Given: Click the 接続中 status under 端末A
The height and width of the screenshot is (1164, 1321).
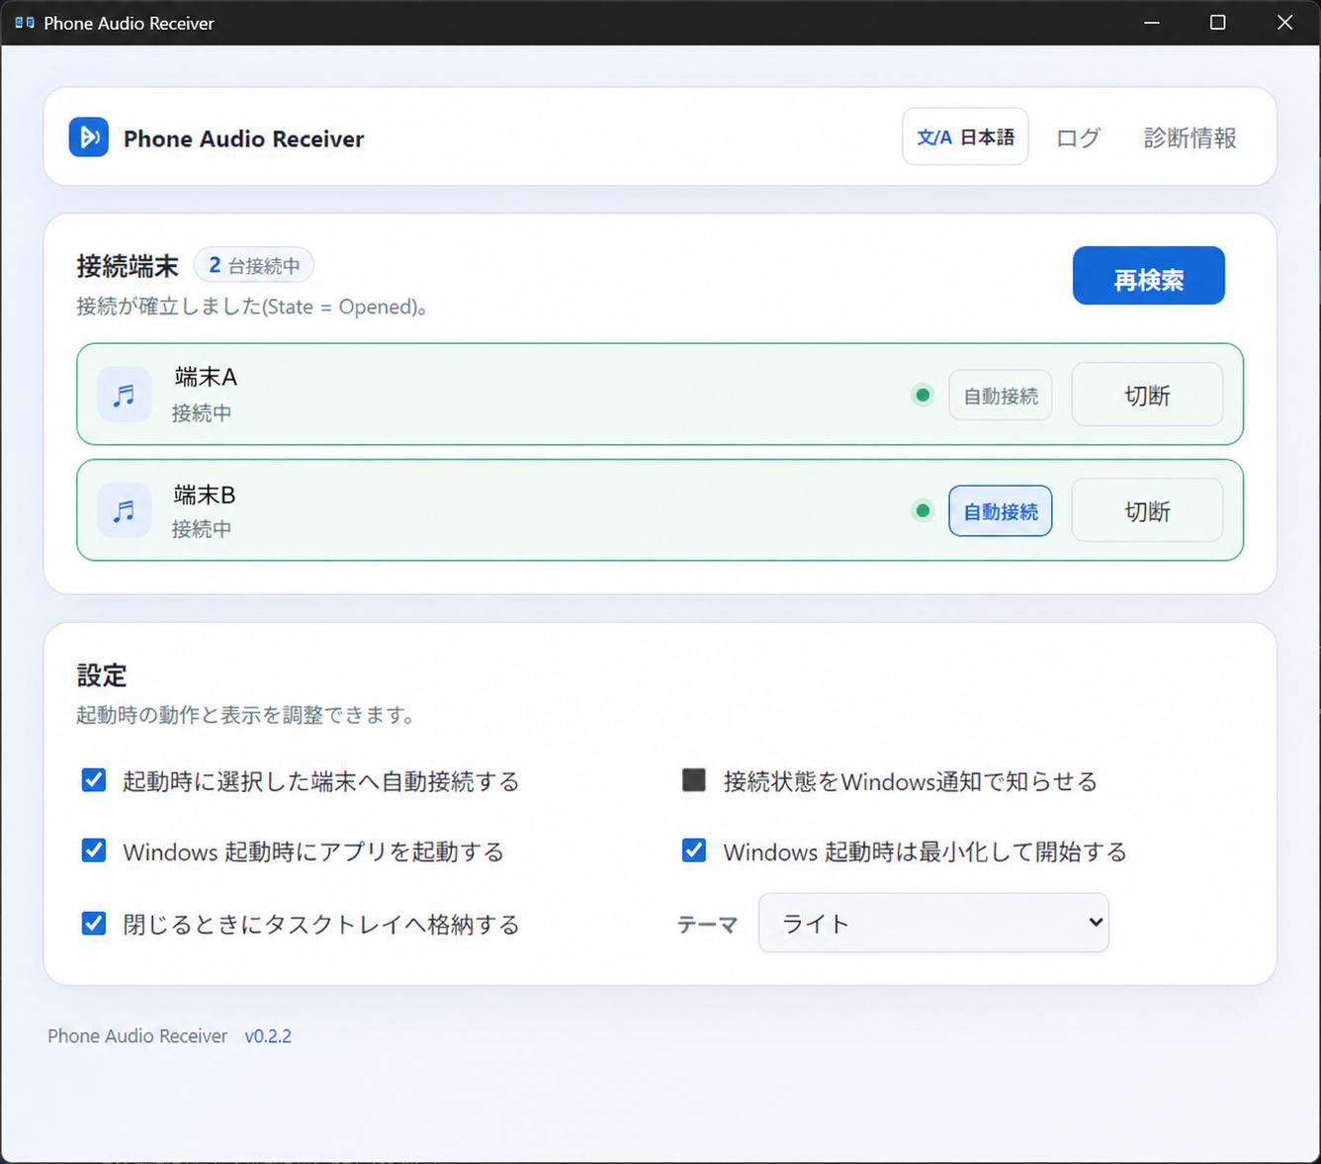Looking at the screenshot, I should pos(202,412).
